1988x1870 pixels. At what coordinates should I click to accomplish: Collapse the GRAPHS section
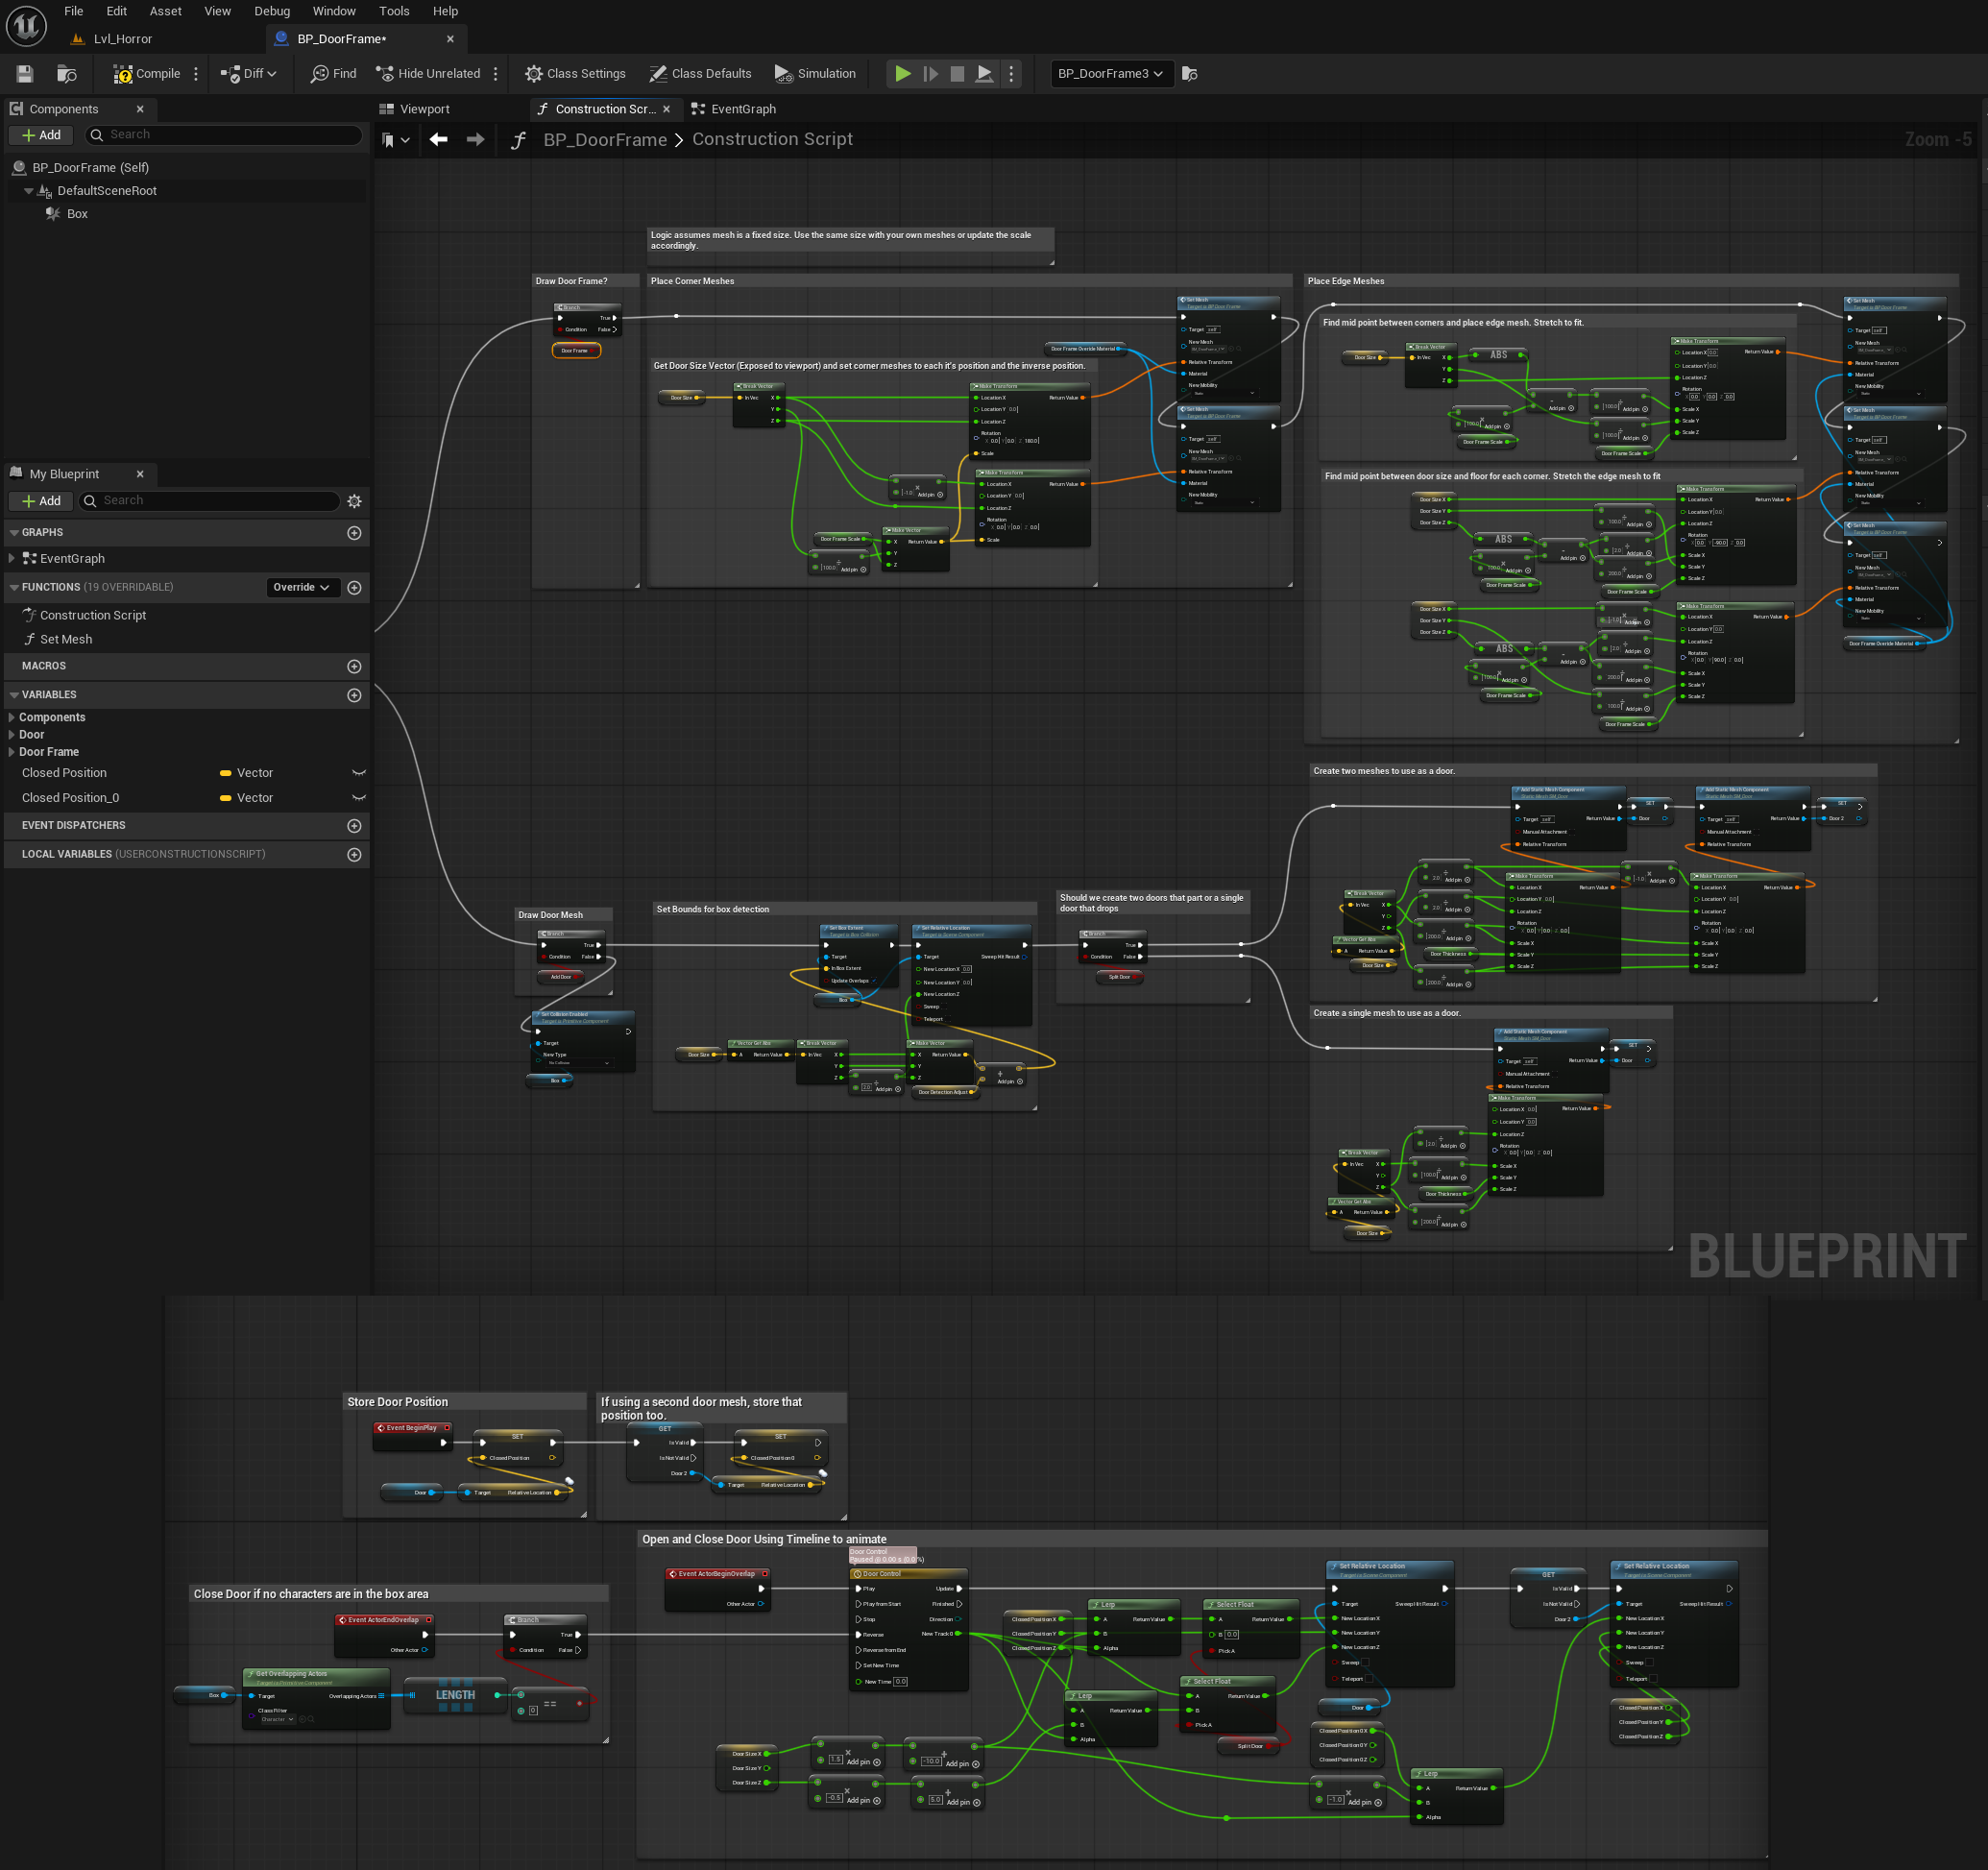click(x=14, y=533)
